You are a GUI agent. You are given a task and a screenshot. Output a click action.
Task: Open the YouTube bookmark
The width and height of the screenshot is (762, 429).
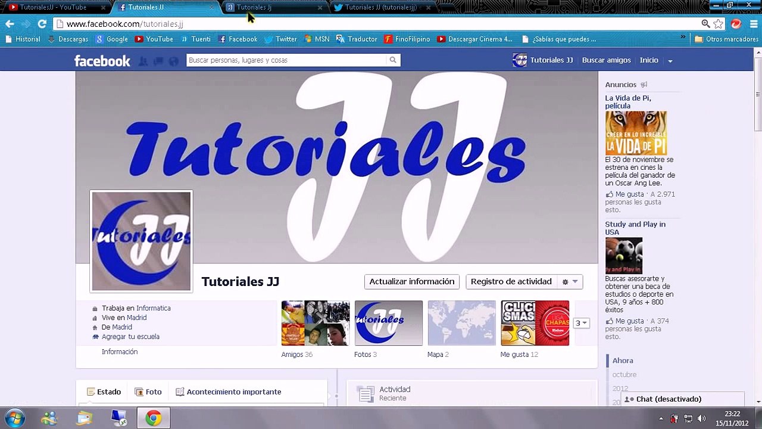(154, 39)
